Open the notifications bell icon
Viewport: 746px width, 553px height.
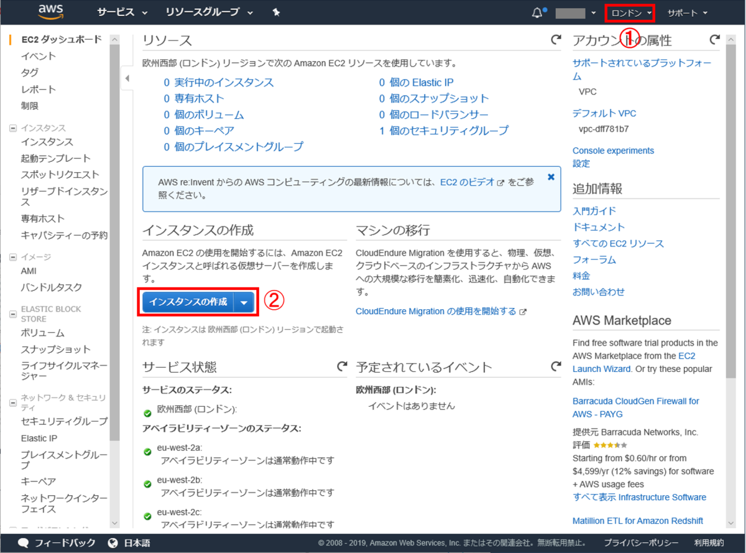pos(537,12)
